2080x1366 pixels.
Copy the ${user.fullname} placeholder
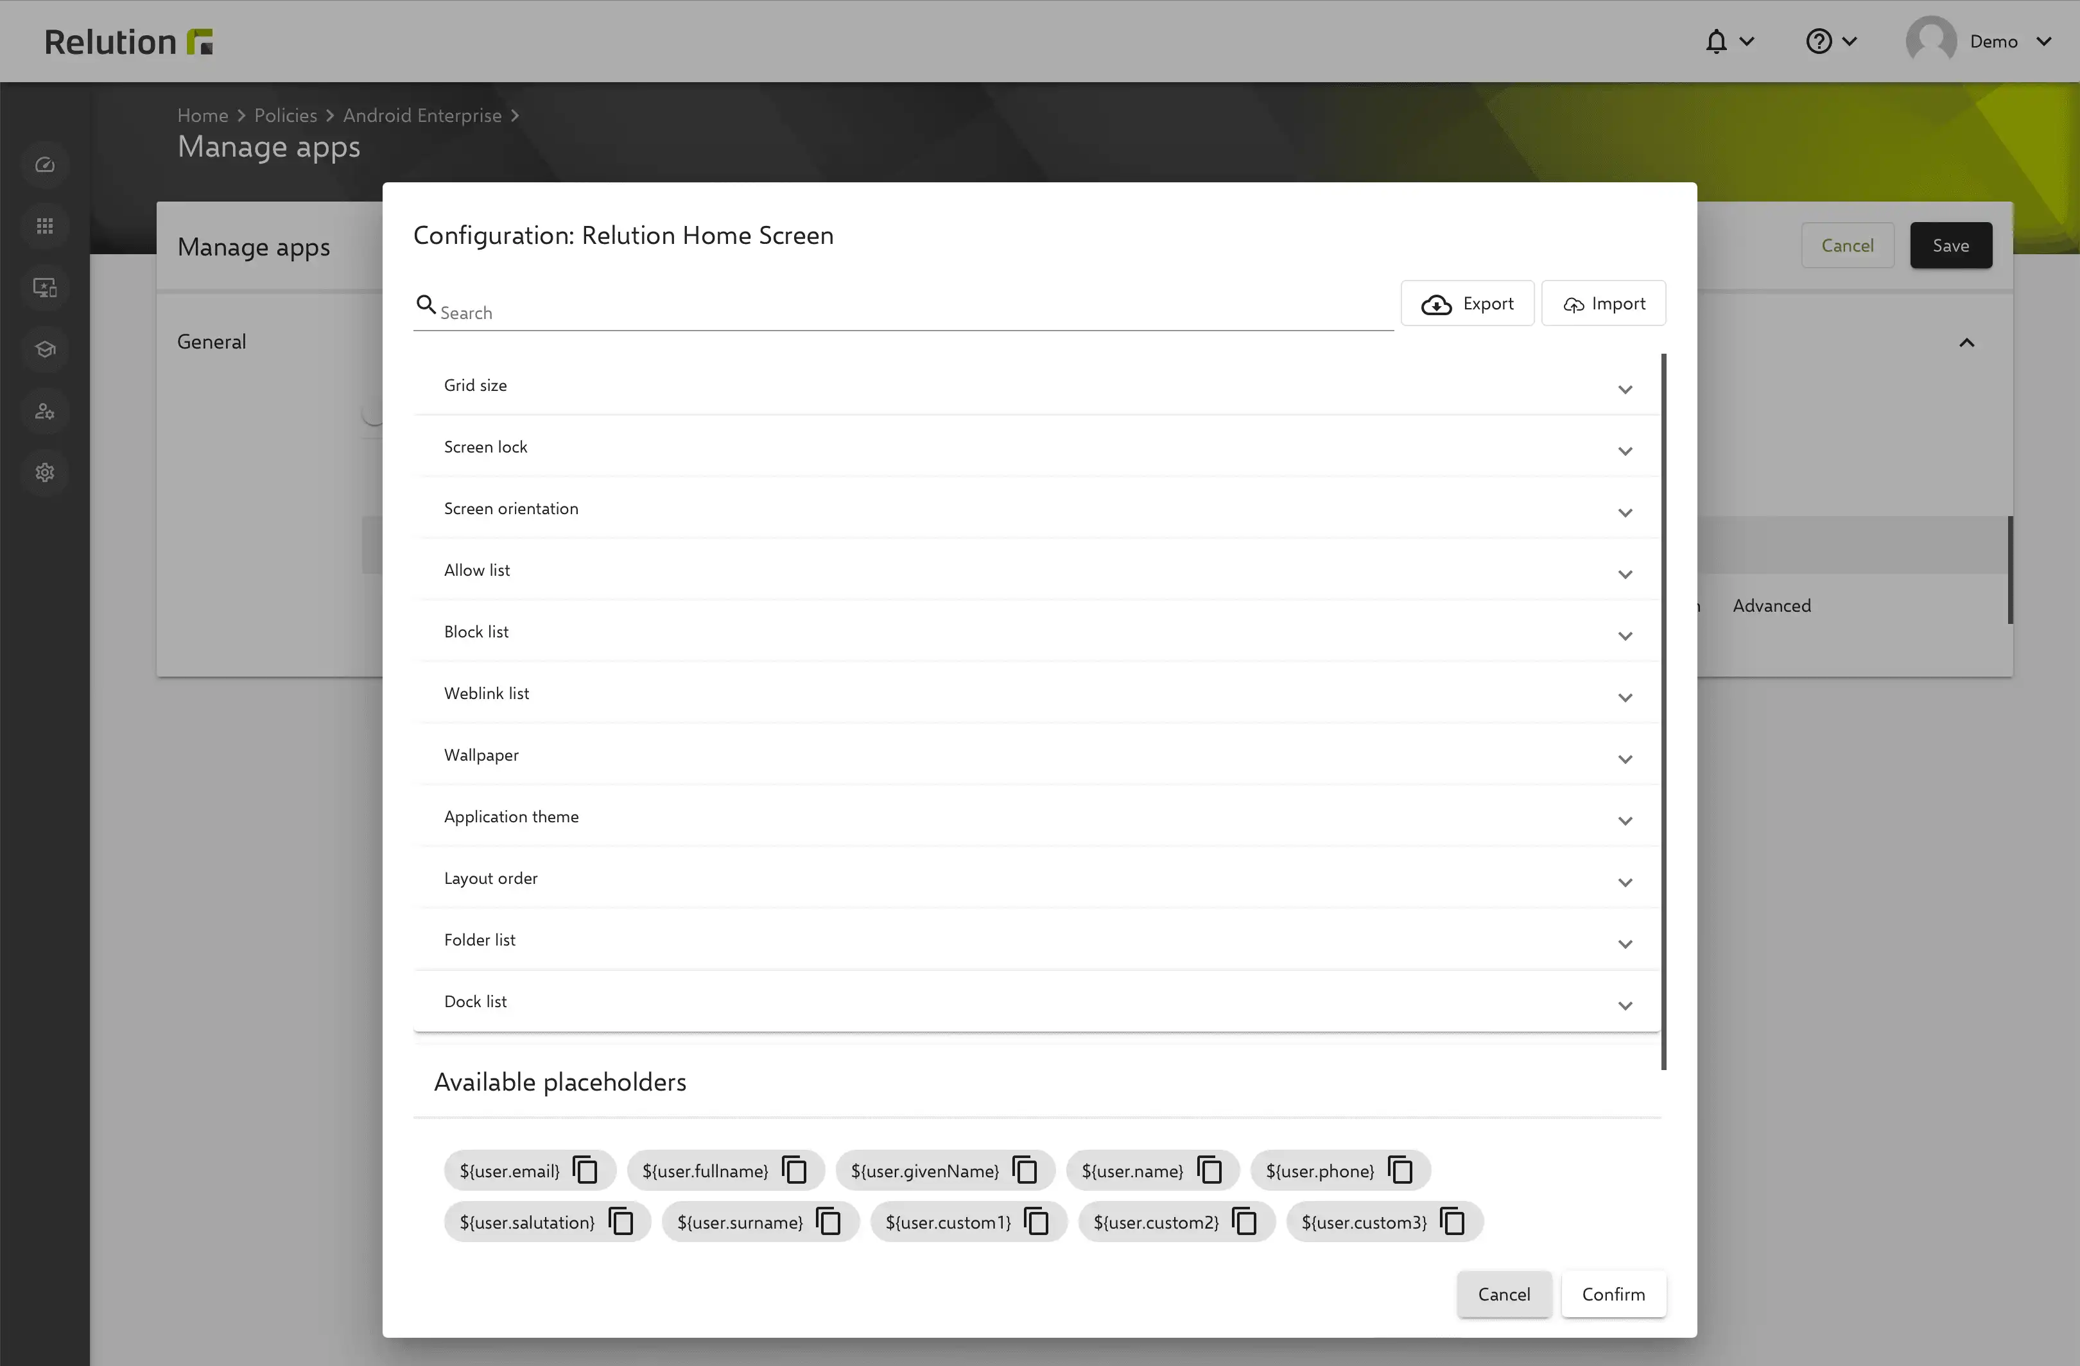(x=793, y=1170)
